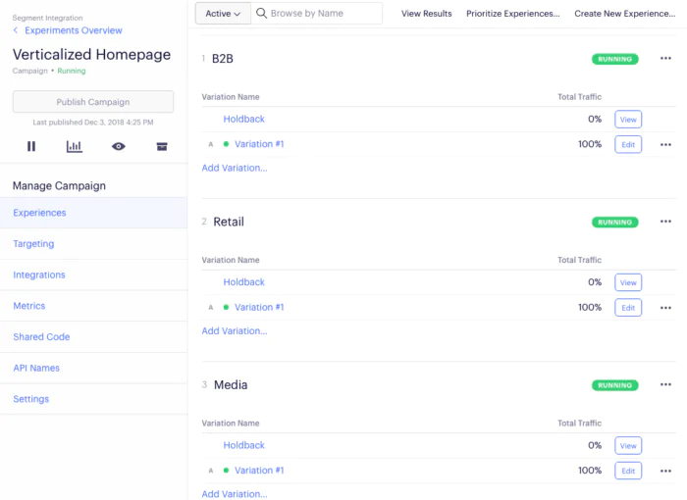This screenshot has height=500, width=687.
Task: Open the Media experience more-options menu
Action: pos(665,384)
